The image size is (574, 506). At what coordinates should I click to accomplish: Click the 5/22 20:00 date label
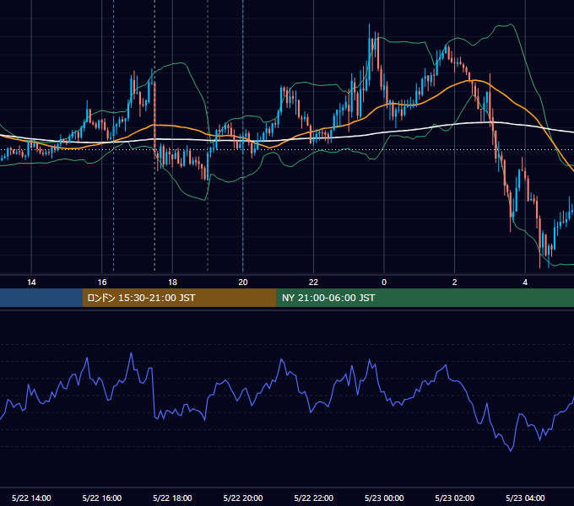pos(243,498)
